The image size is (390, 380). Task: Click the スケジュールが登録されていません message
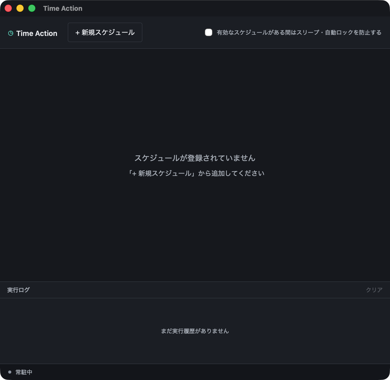195,158
